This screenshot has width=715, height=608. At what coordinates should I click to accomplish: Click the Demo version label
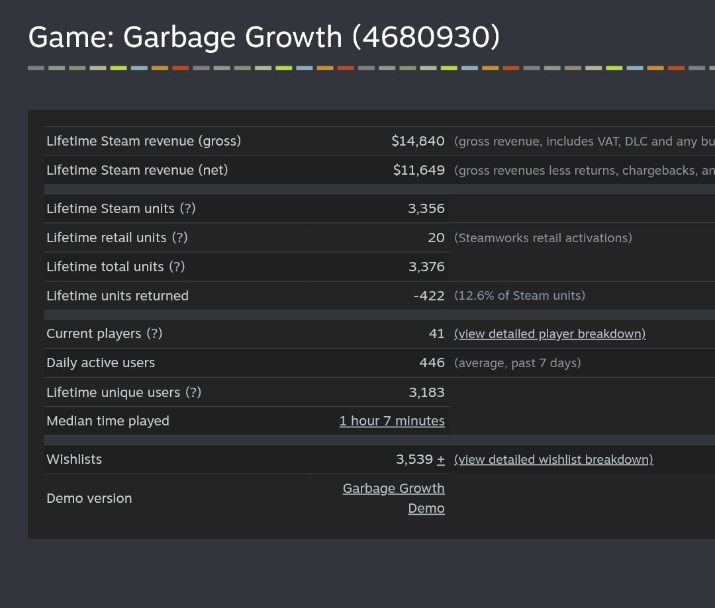point(89,498)
